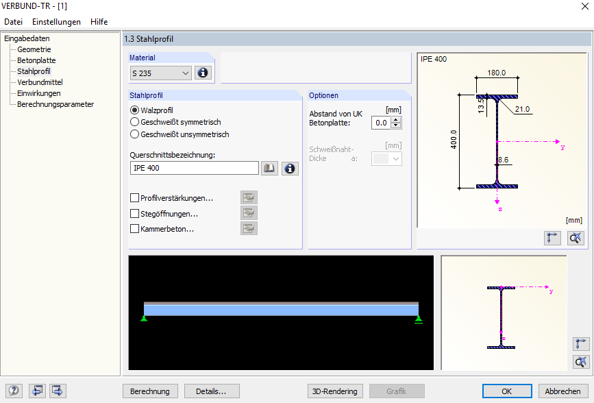Show info for IPE 400 cross-section
Viewport: 594px width, 403px height.
[290, 168]
